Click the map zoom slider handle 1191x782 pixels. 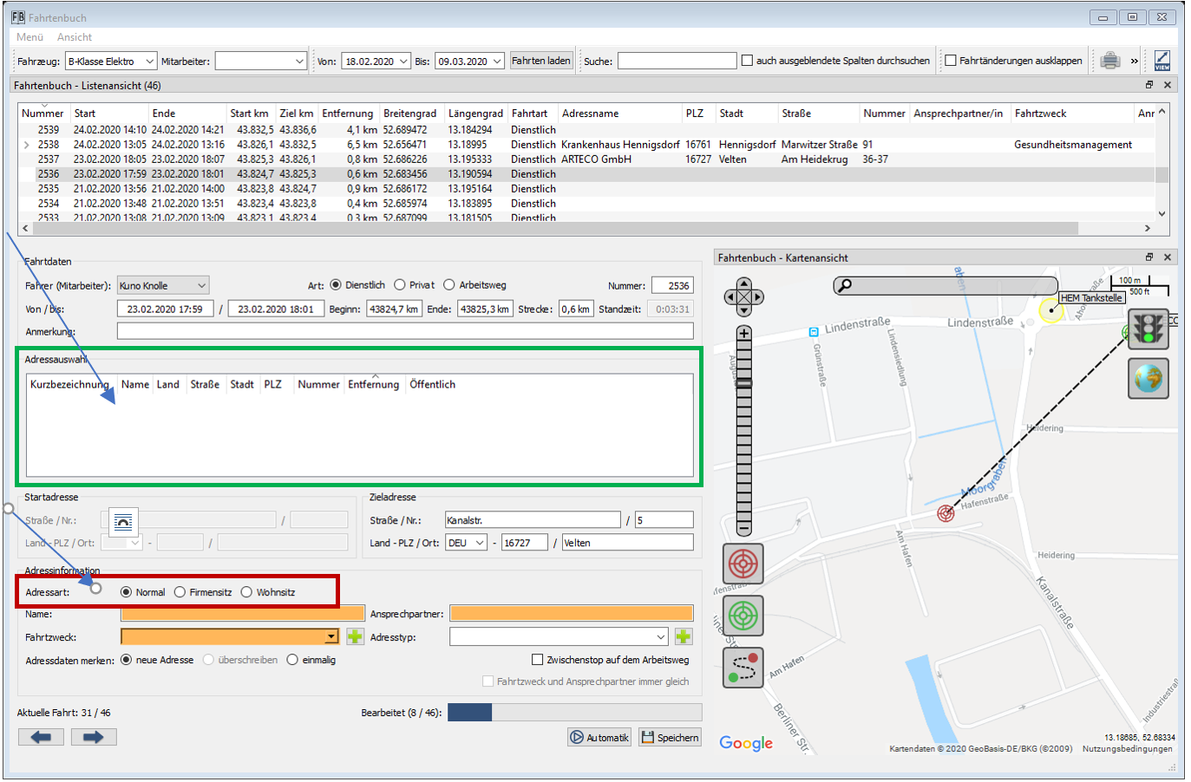743,383
